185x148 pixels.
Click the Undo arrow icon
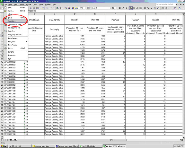click(47, 8)
